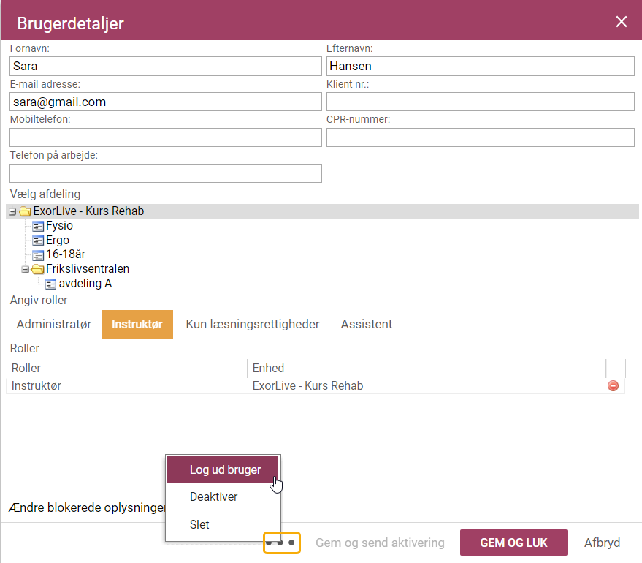642x563 pixels.
Task: Select Ergo department label
Action: coord(57,240)
